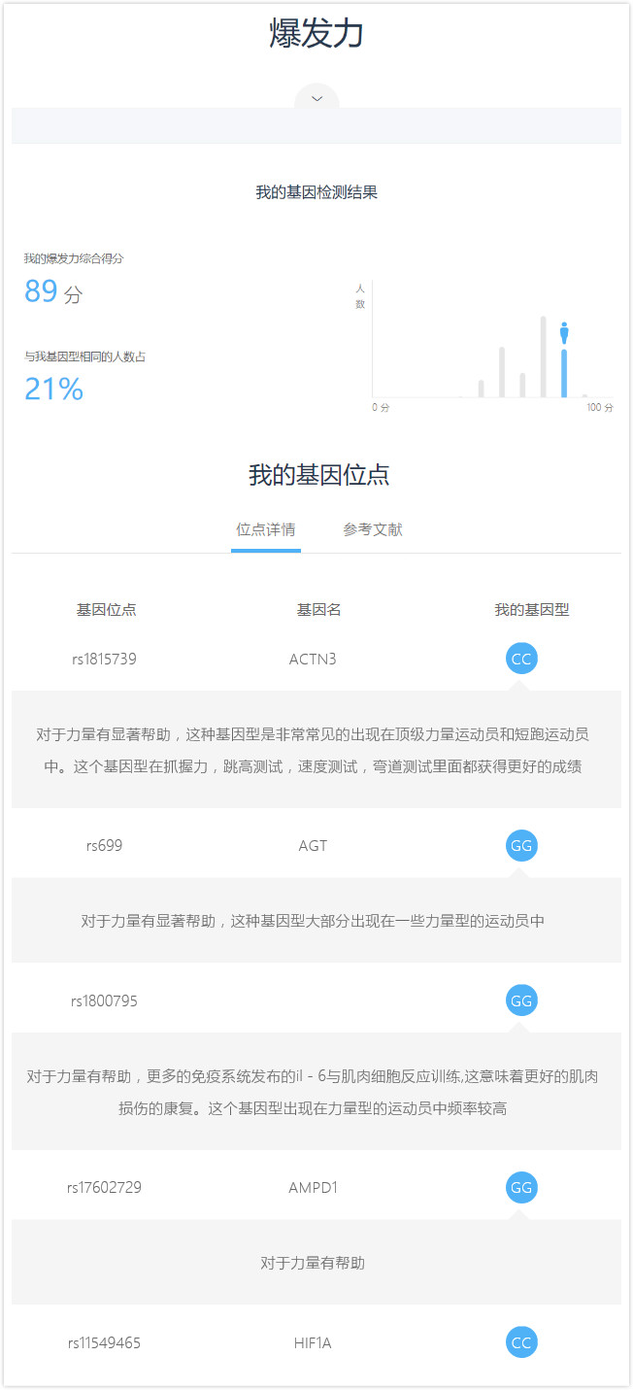Click the rs699 gene site label
The height and width of the screenshot is (1390, 633).
click(x=104, y=846)
